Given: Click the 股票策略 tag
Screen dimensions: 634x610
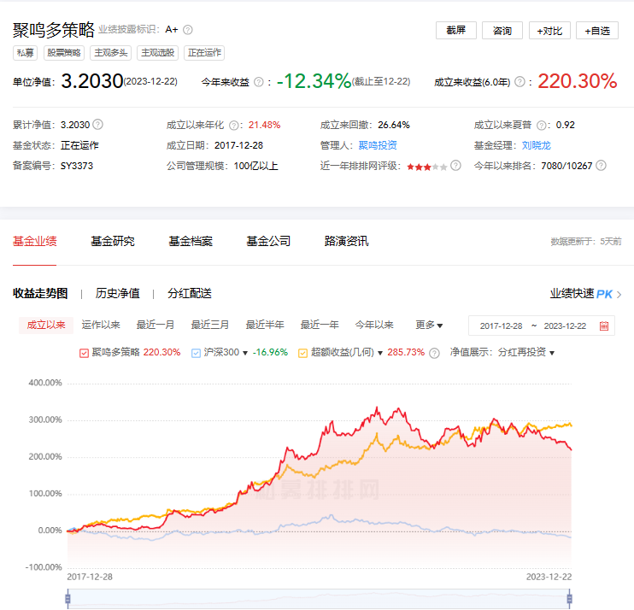Looking at the screenshot, I should 64,53.
